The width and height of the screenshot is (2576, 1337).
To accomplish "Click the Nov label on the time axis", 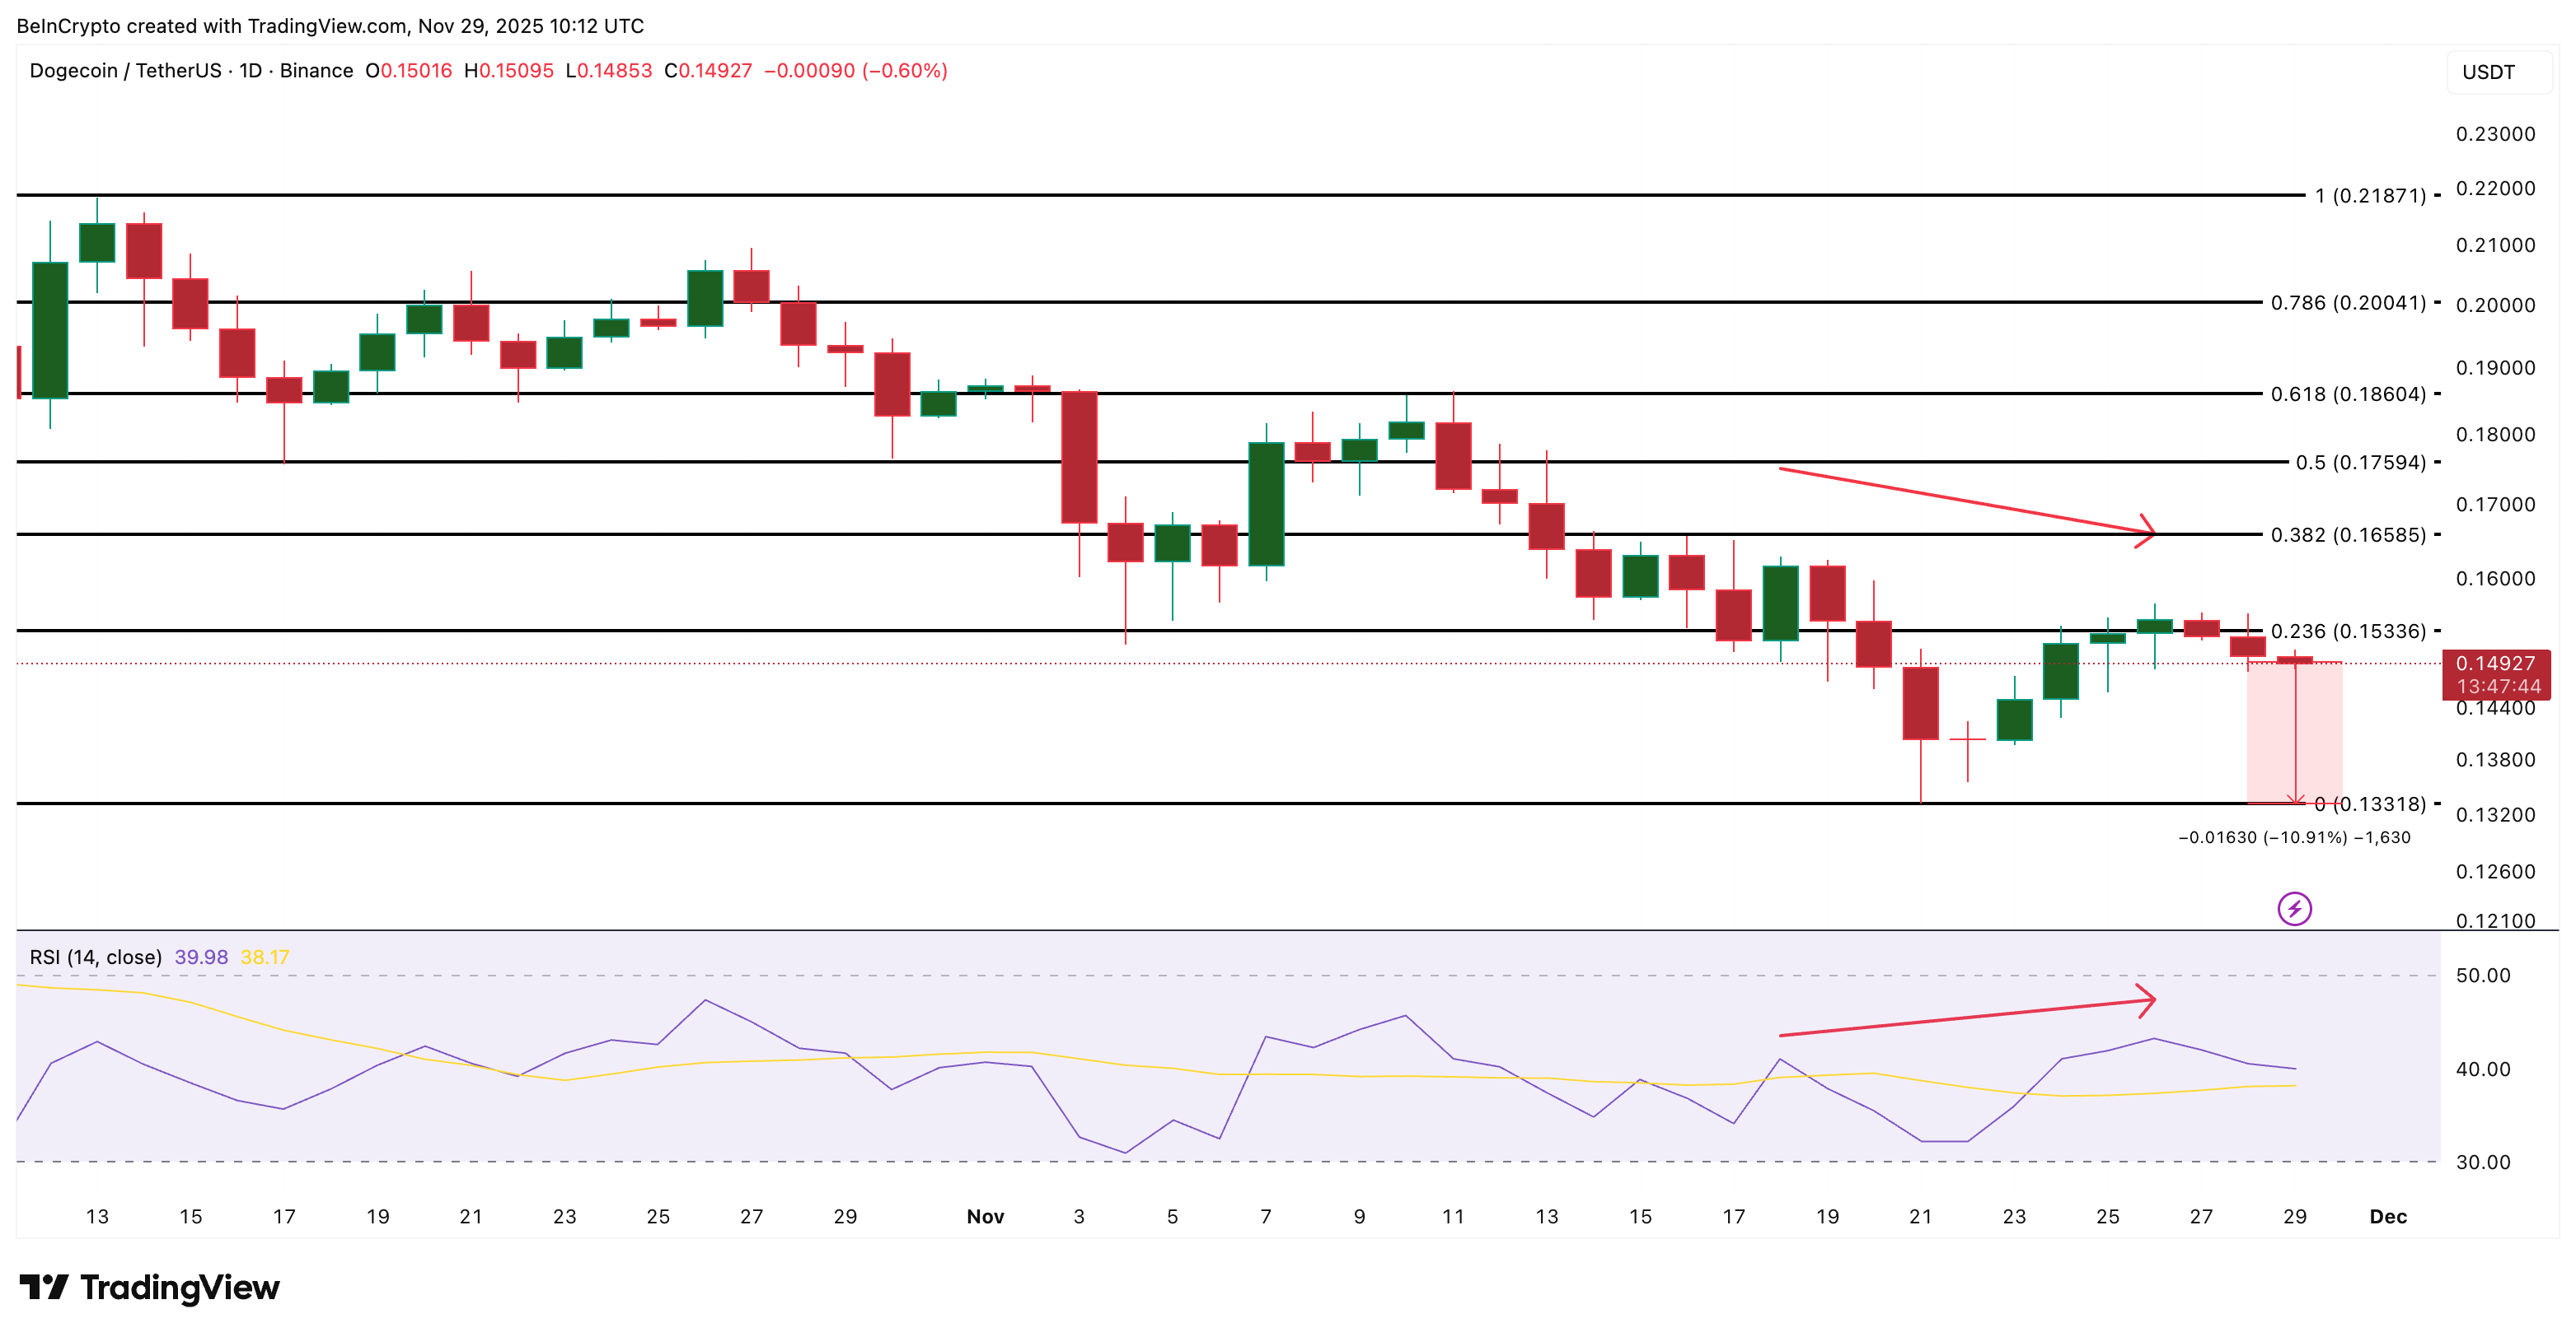I will click(985, 1217).
